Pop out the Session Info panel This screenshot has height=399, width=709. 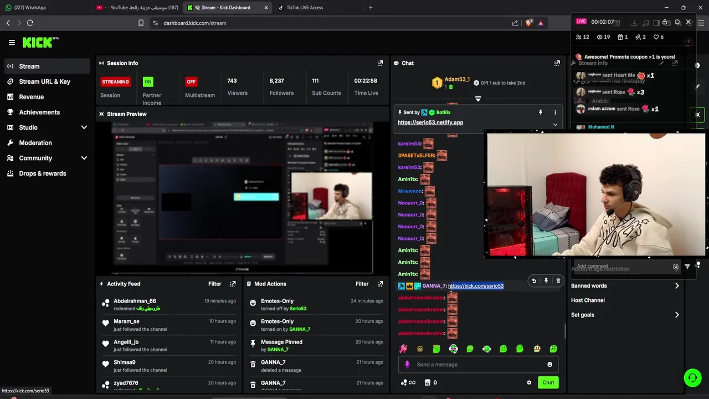click(x=380, y=63)
